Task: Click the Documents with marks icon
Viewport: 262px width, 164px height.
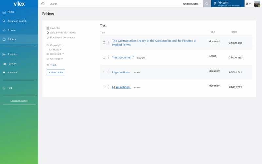Action: pos(47,33)
